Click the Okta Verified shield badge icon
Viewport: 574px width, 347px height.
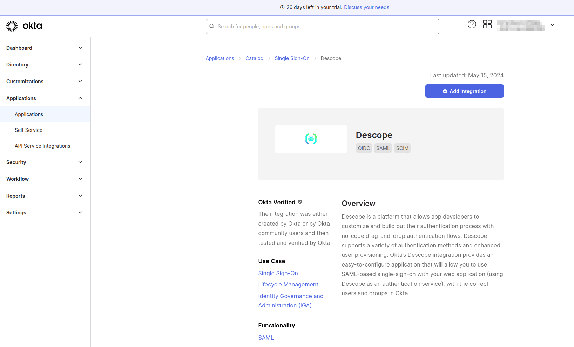coord(300,202)
